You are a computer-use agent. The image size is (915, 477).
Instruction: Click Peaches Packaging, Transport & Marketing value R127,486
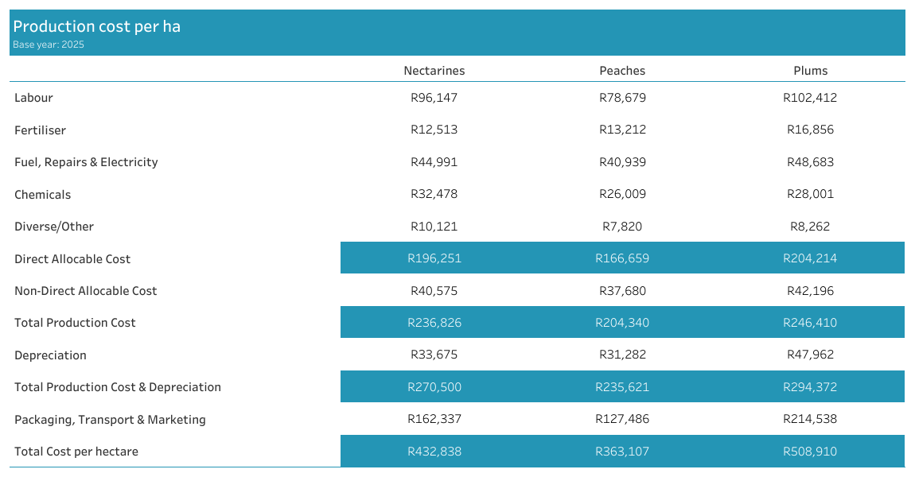tap(622, 419)
